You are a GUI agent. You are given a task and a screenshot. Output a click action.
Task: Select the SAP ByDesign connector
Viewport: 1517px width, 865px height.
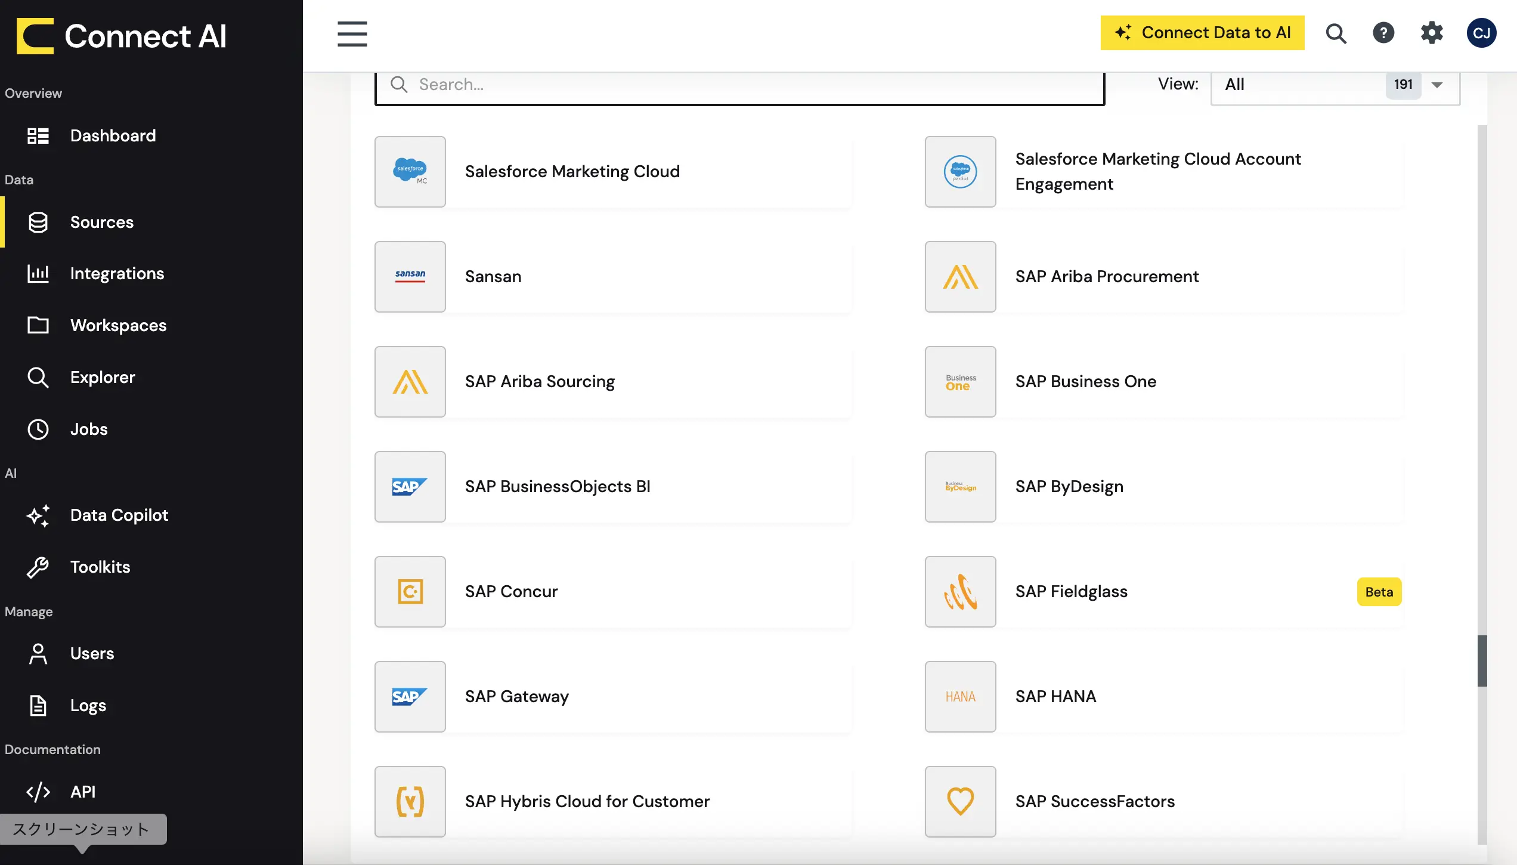(x=1163, y=487)
